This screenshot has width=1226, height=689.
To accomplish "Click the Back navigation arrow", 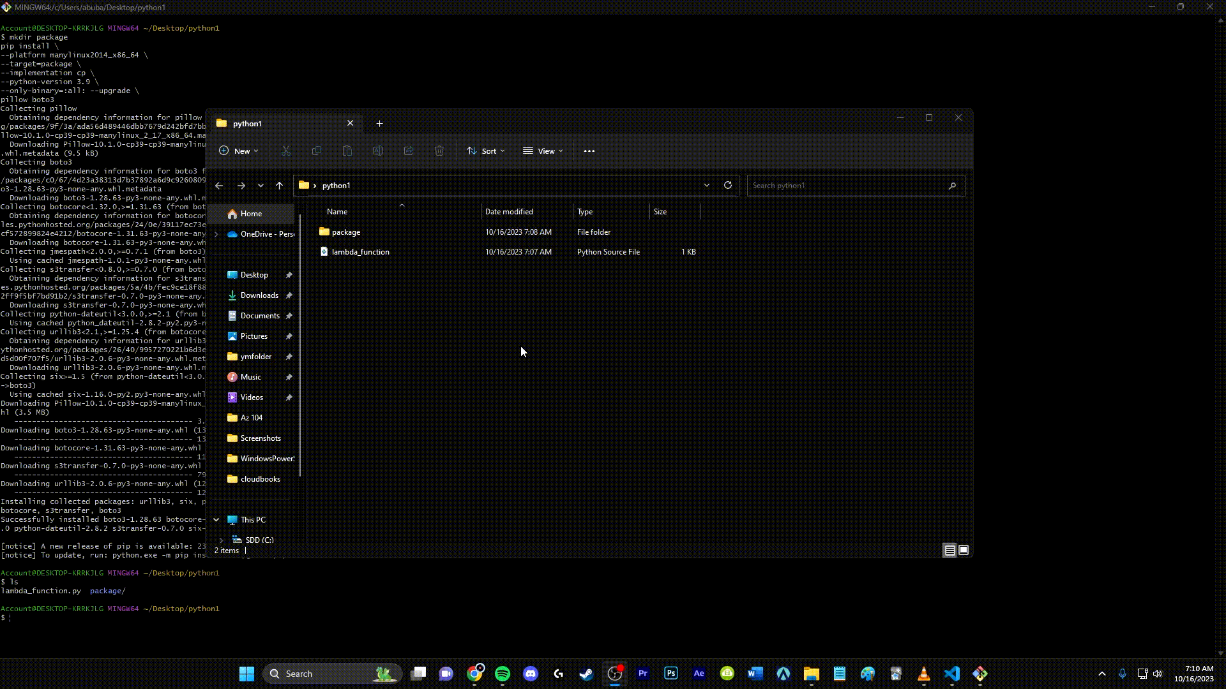I will (x=219, y=186).
